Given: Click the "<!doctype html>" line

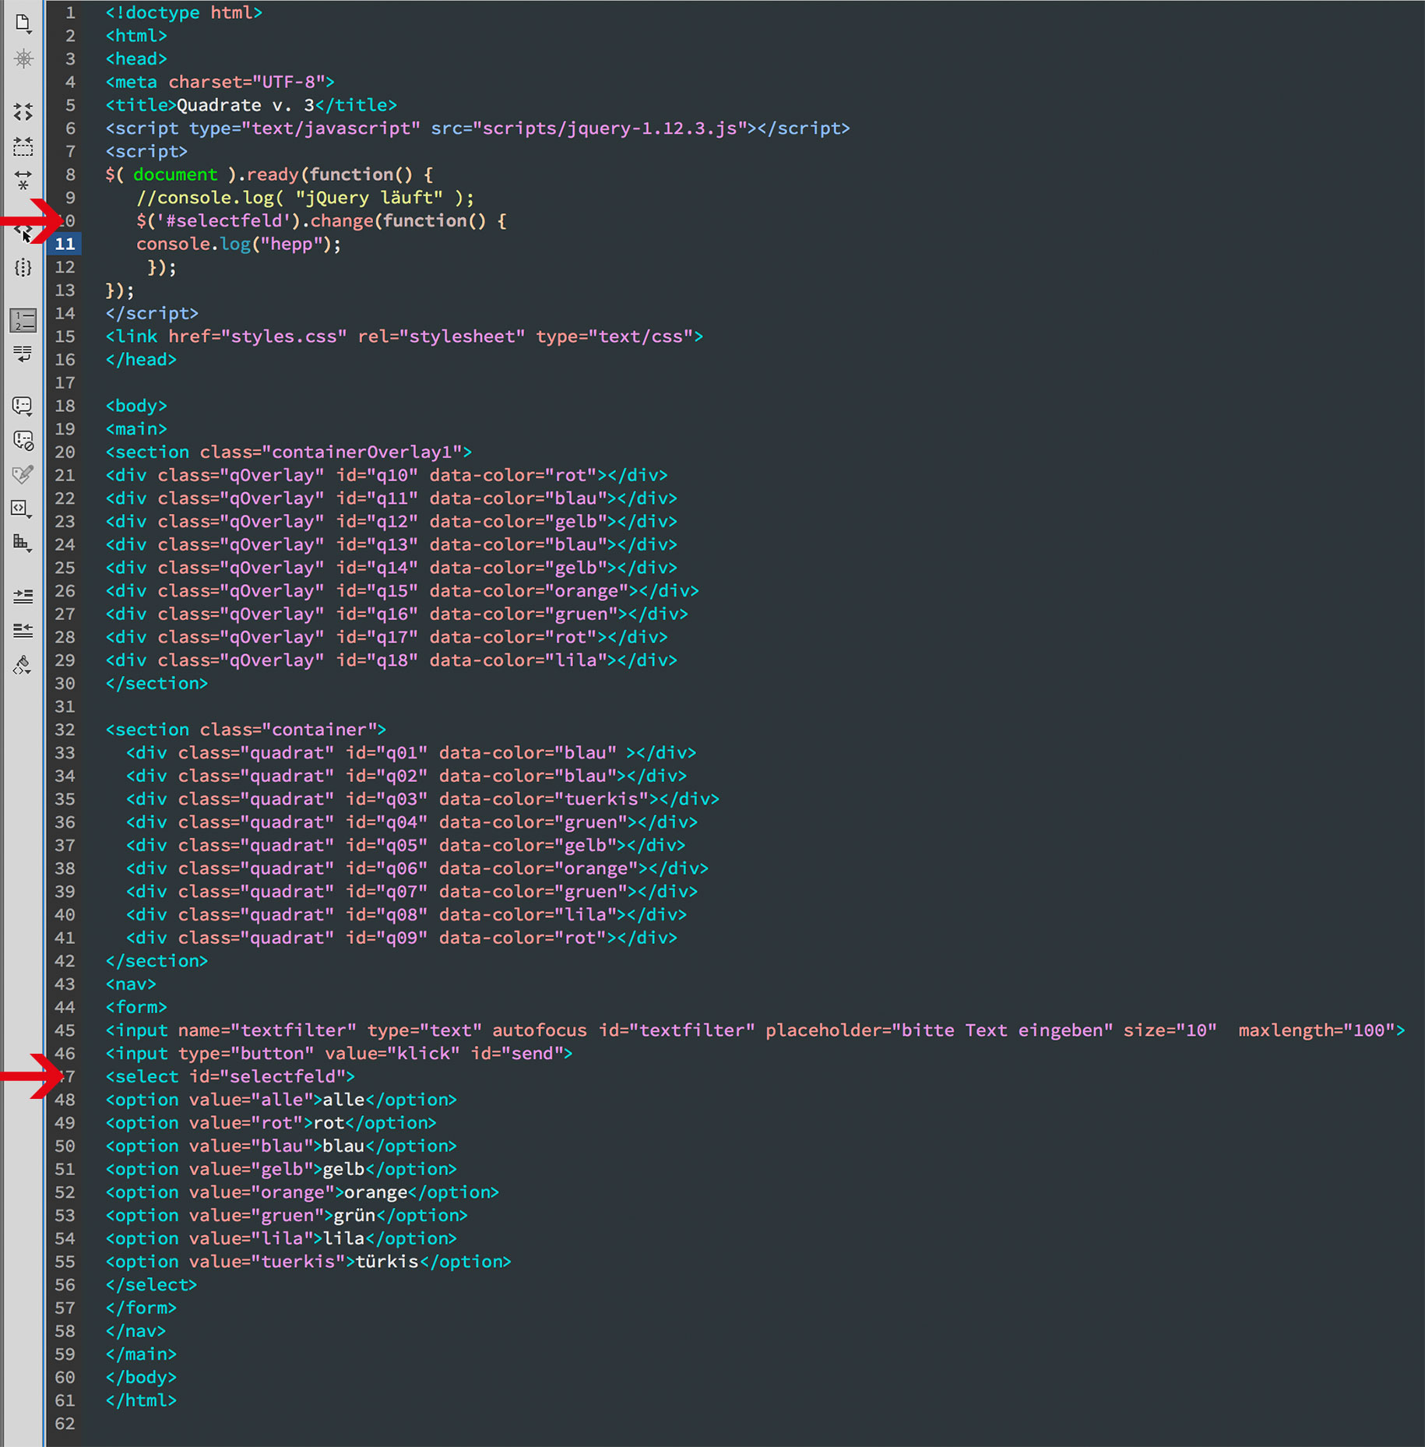Looking at the screenshot, I should pyautogui.click(x=184, y=12).
